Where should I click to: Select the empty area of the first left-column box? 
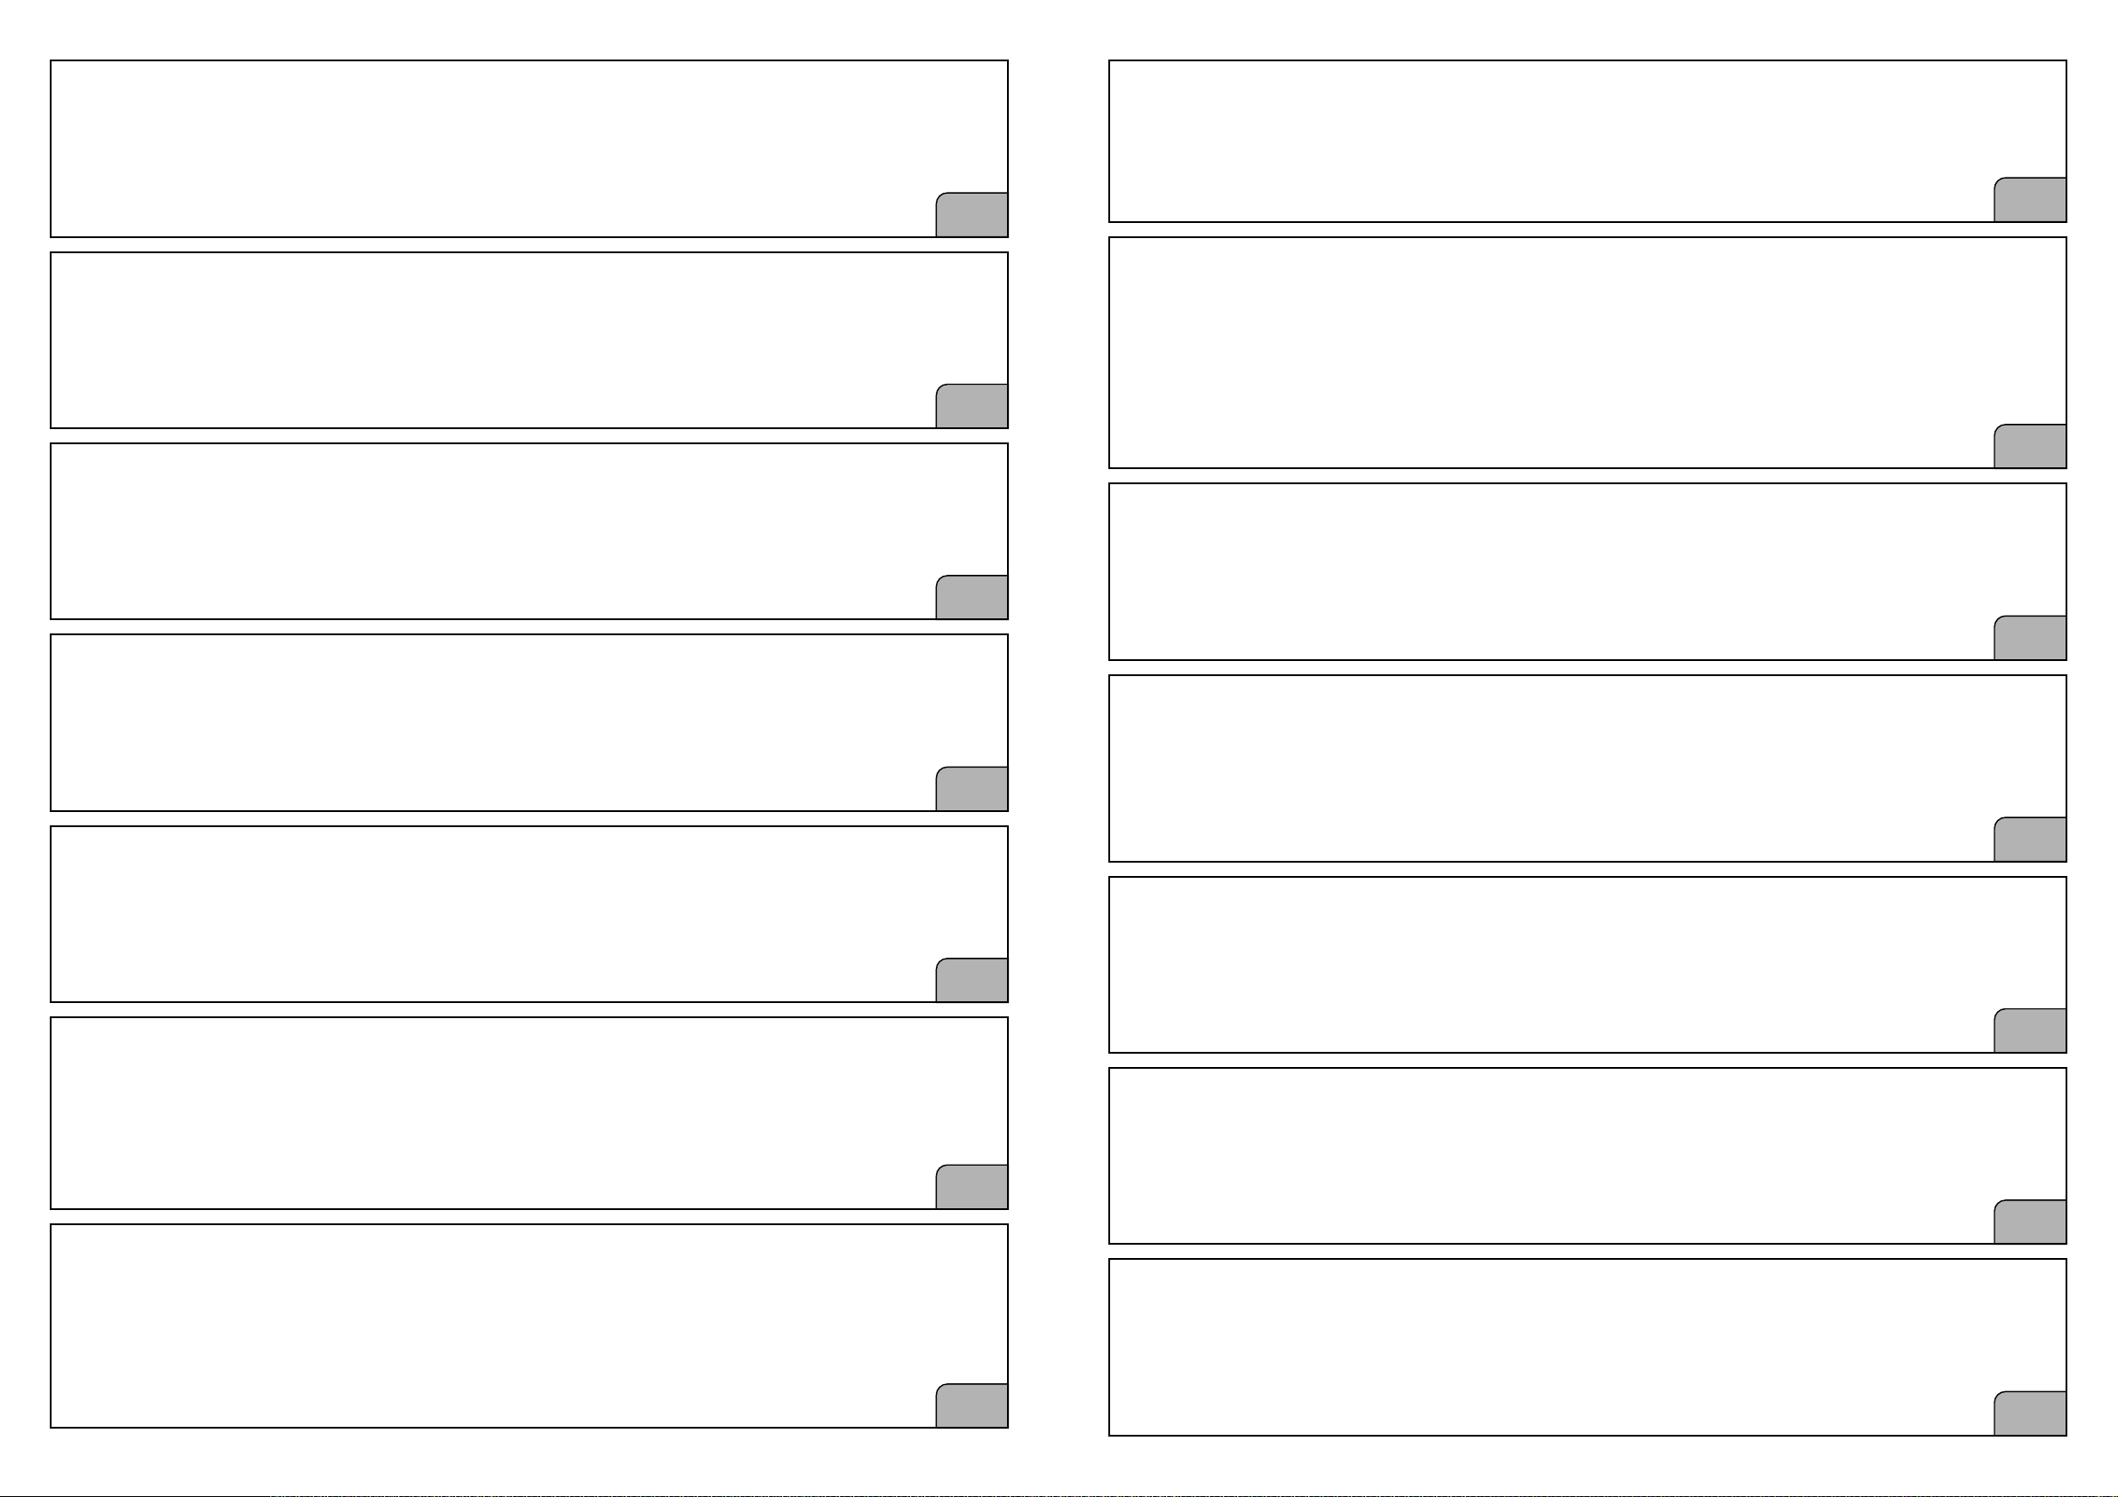(x=529, y=148)
